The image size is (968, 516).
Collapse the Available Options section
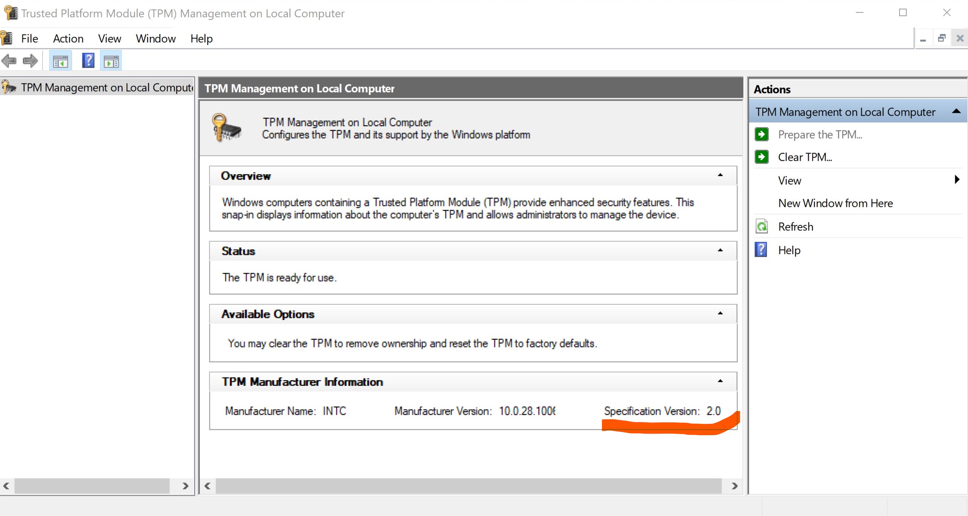click(x=720, y=314)
